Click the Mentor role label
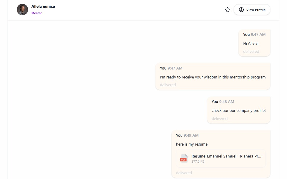 click(36, 13)
